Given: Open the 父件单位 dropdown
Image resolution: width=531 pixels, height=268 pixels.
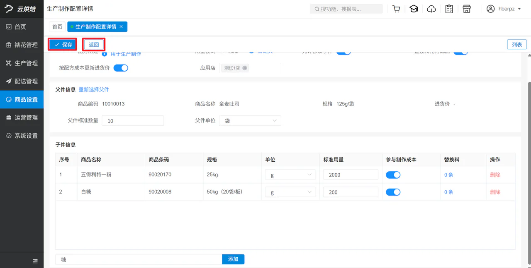Looking at the screenshot, I should pos(250,121).
